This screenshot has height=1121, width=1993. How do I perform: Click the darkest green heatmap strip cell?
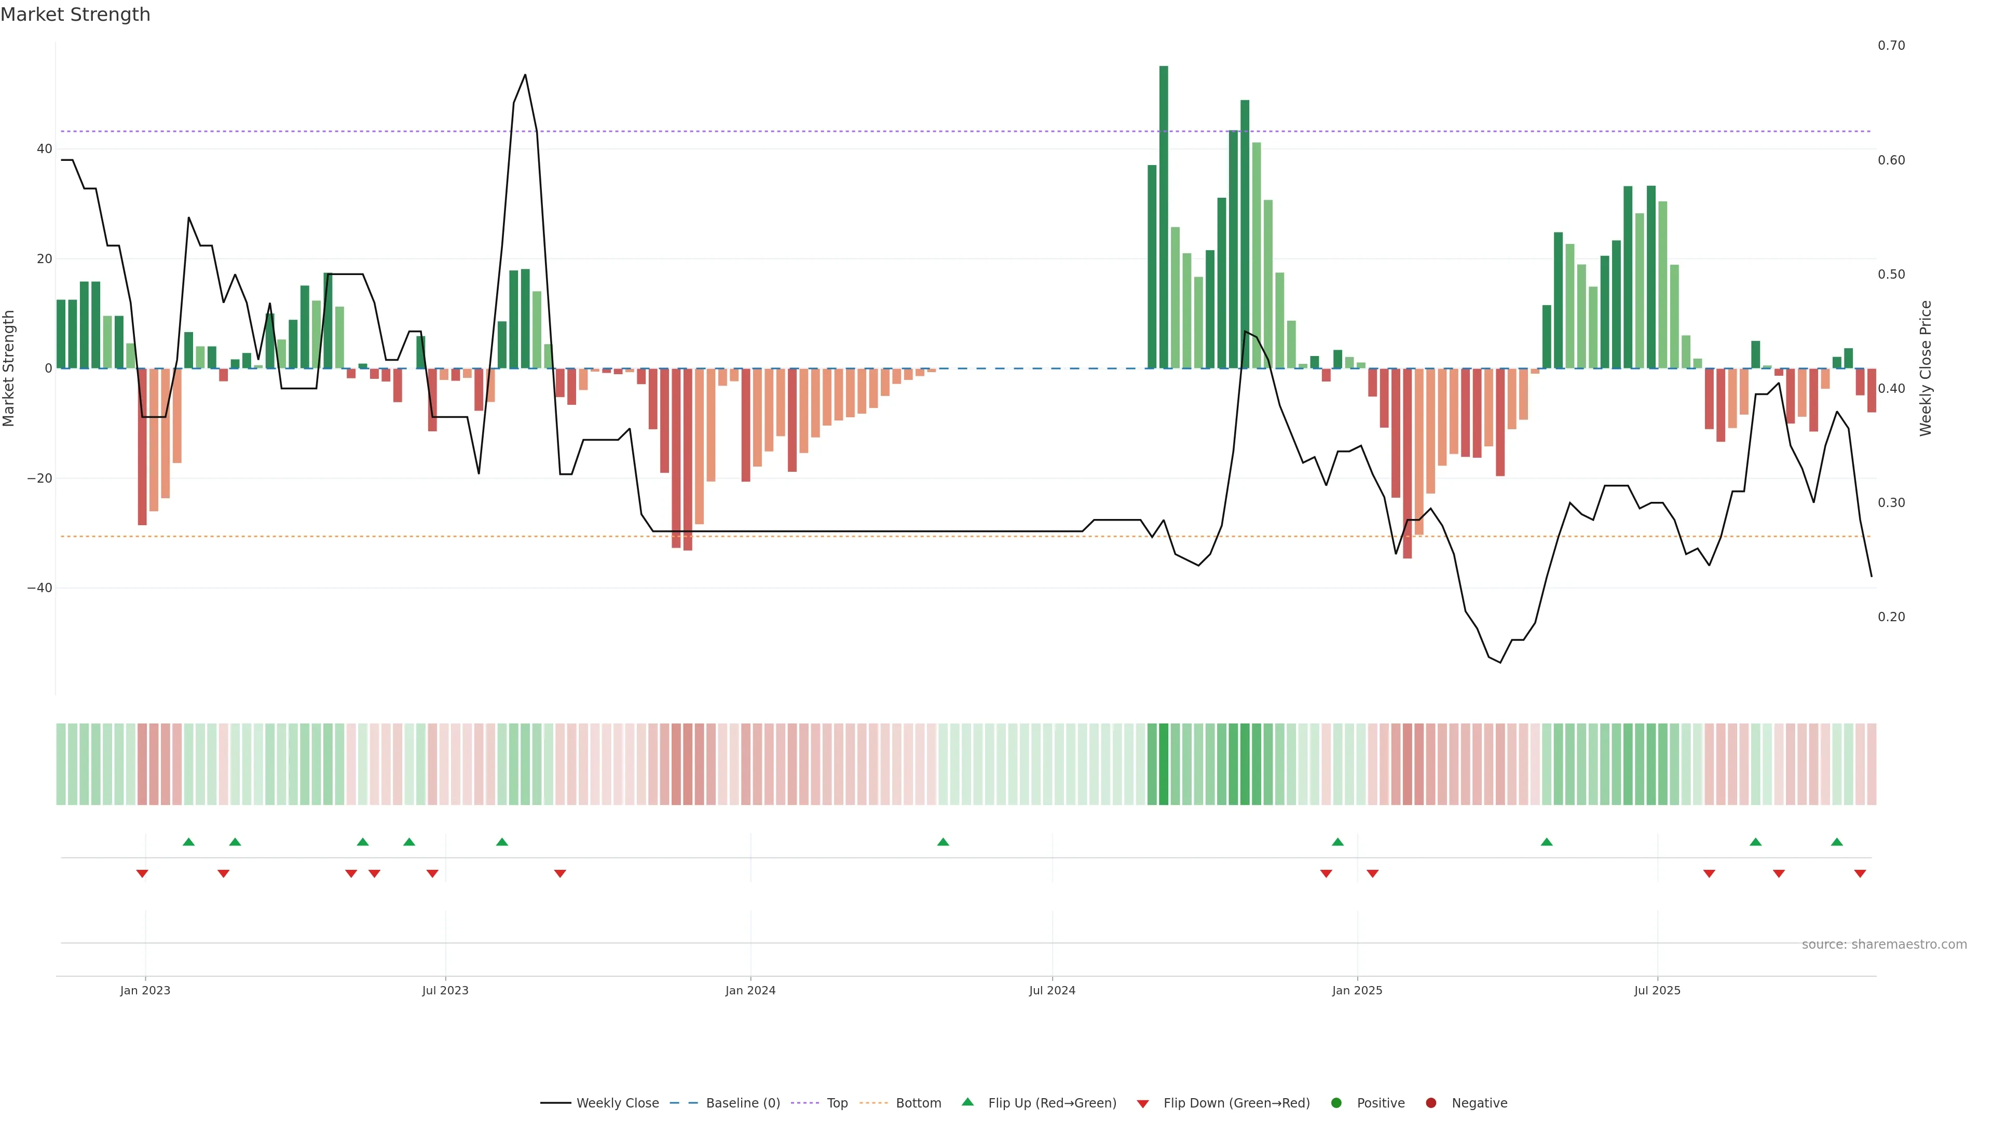[x=1164, y=763]
